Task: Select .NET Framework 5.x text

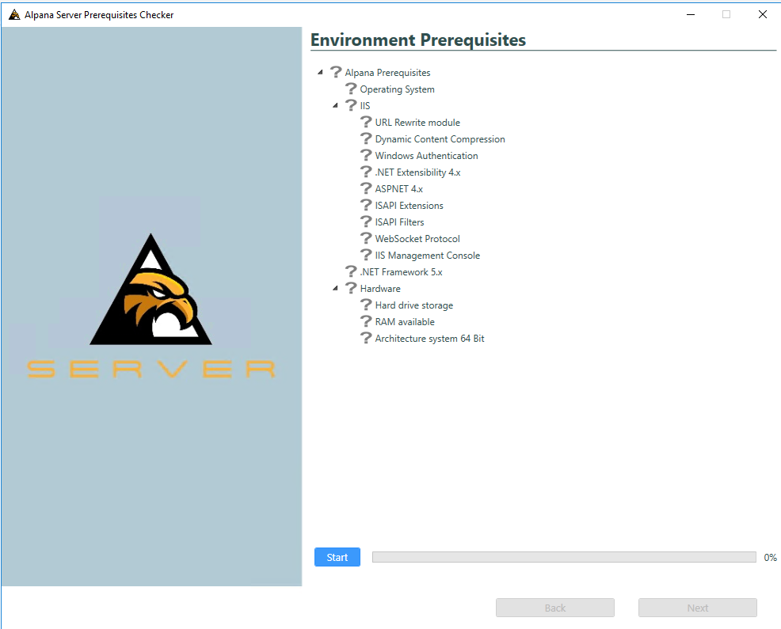Action: tap(401, 271)
